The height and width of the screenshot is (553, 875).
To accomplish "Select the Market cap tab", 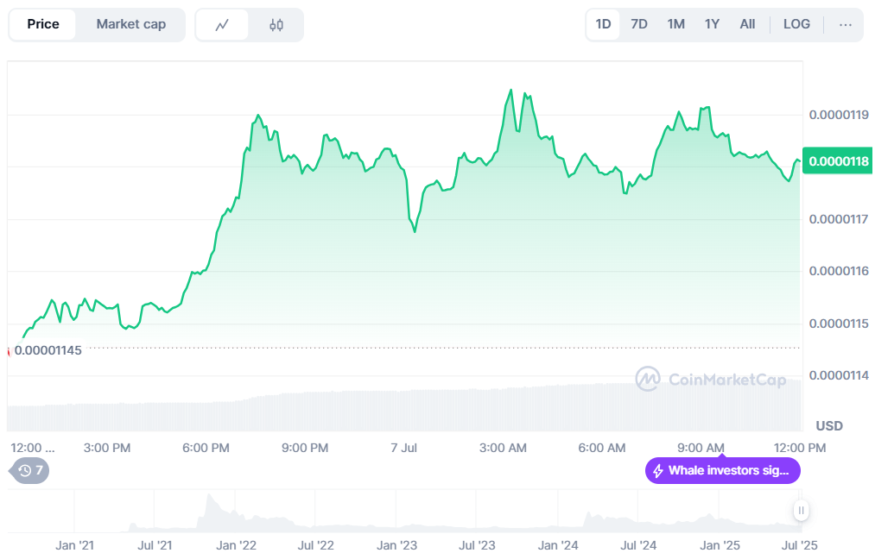I will click(x=130, y=24).
